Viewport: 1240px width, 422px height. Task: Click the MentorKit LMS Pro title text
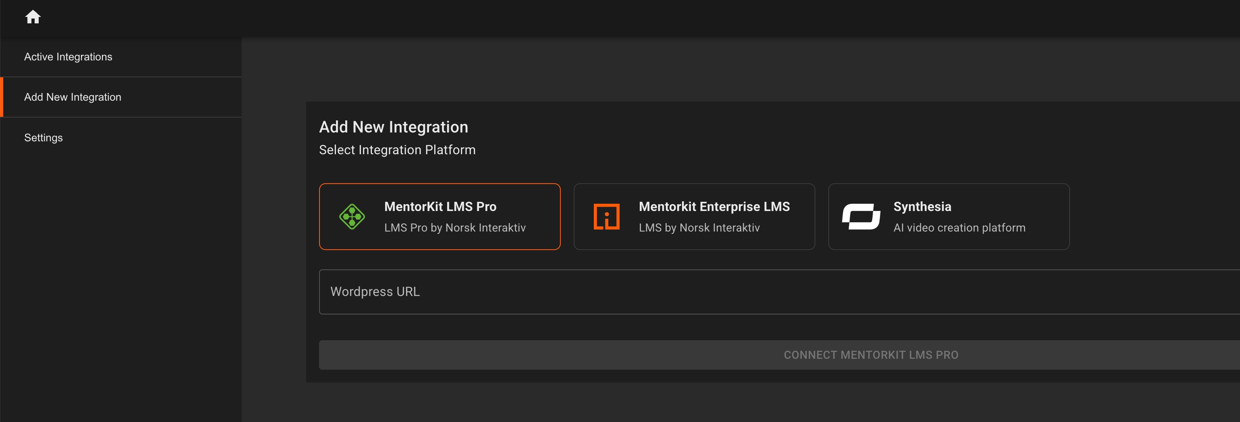coord(440,207)
